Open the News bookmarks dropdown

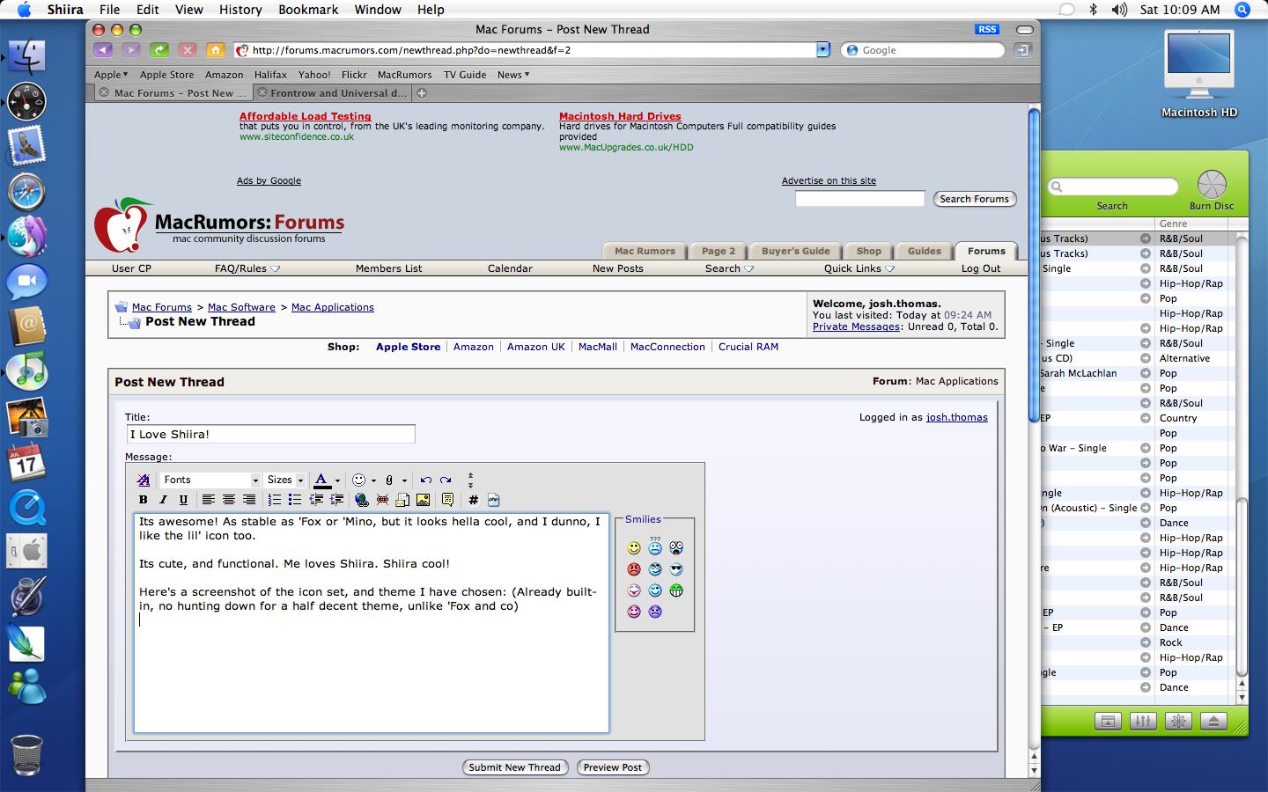point(513,75)
